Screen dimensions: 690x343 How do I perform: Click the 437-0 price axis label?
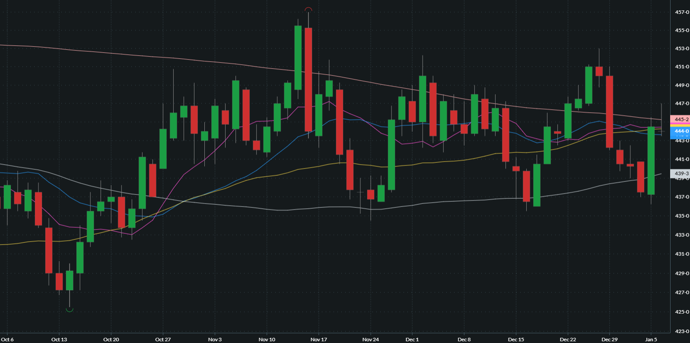(682, 197)
